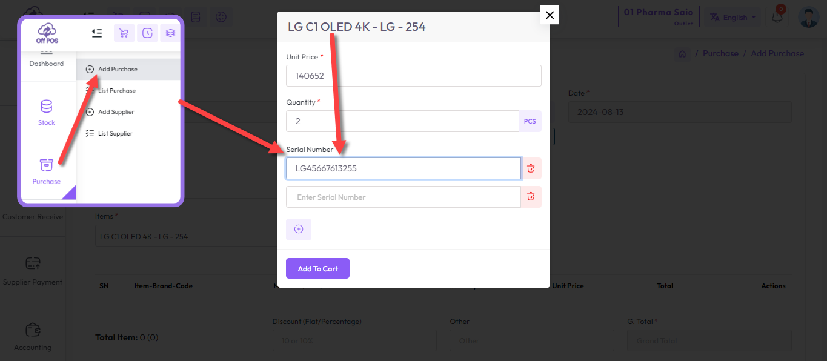Focus the Unit Price input field
The width and height of the screenshot is (827, 361).
(414, 76)
